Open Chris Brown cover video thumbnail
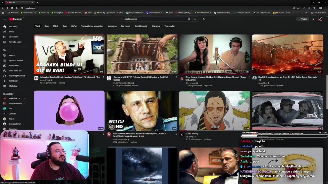This screenshot has height=184, width=328. (x=215, y=54)
